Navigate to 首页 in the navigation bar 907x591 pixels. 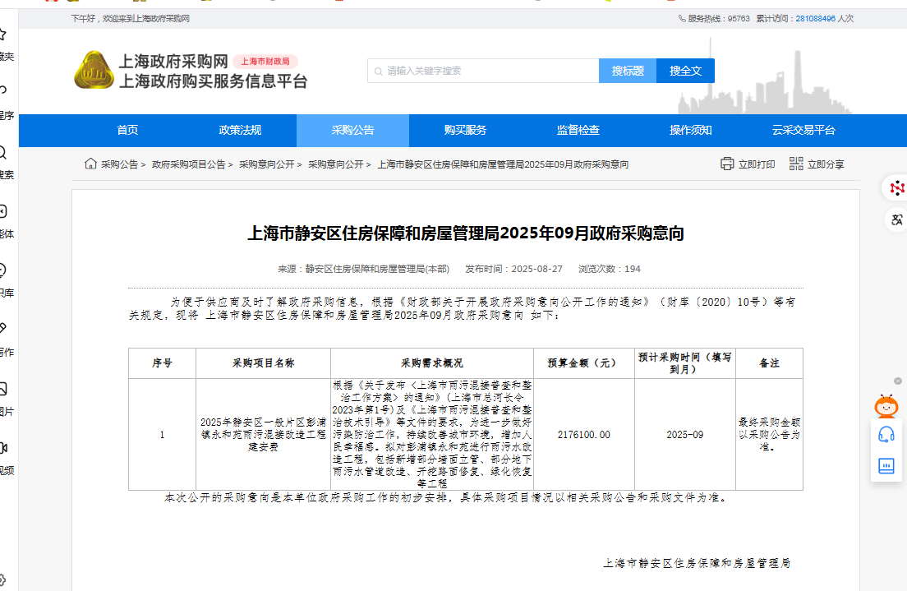point(127,130)
